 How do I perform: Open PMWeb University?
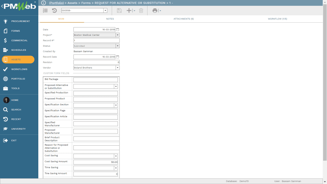(x=19, y=129)
